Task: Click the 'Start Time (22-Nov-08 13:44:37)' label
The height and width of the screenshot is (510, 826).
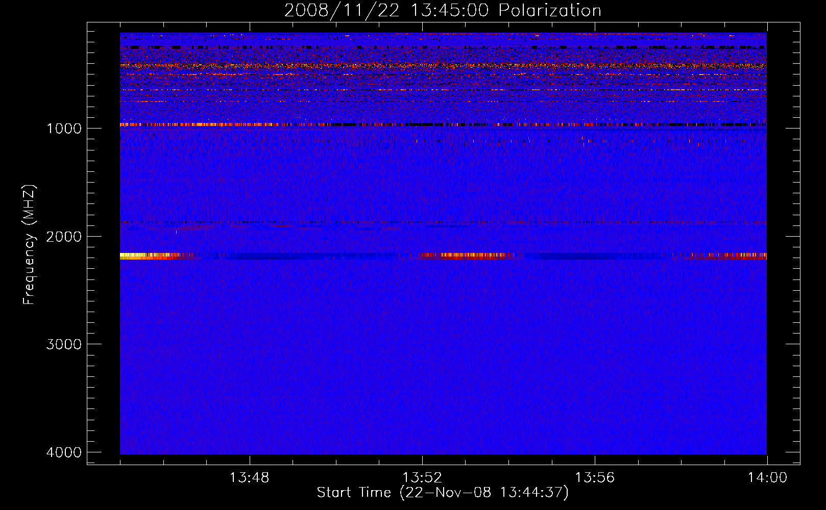Action: (x=443, y=493)
